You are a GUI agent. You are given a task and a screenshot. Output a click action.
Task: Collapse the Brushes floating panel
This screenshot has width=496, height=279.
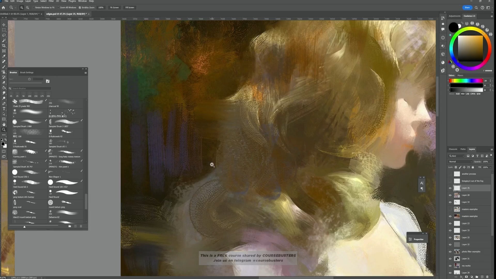pyautogui.click(x=83, y=69)
